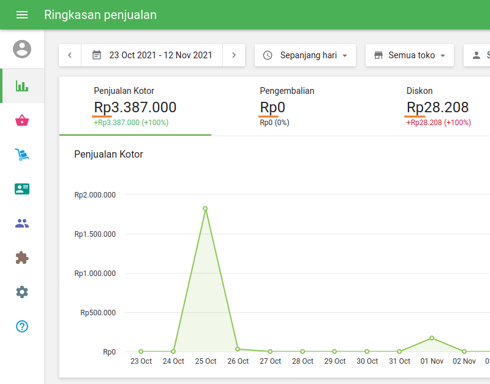Click the user account avatar icon
This screenshot has height=384, width=490.
coord(22,49)
